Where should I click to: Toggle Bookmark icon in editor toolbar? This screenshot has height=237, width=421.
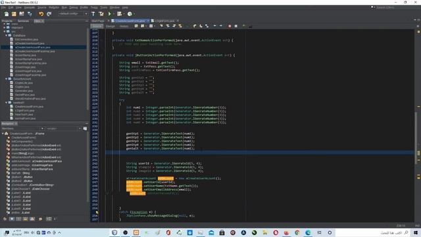207,26
